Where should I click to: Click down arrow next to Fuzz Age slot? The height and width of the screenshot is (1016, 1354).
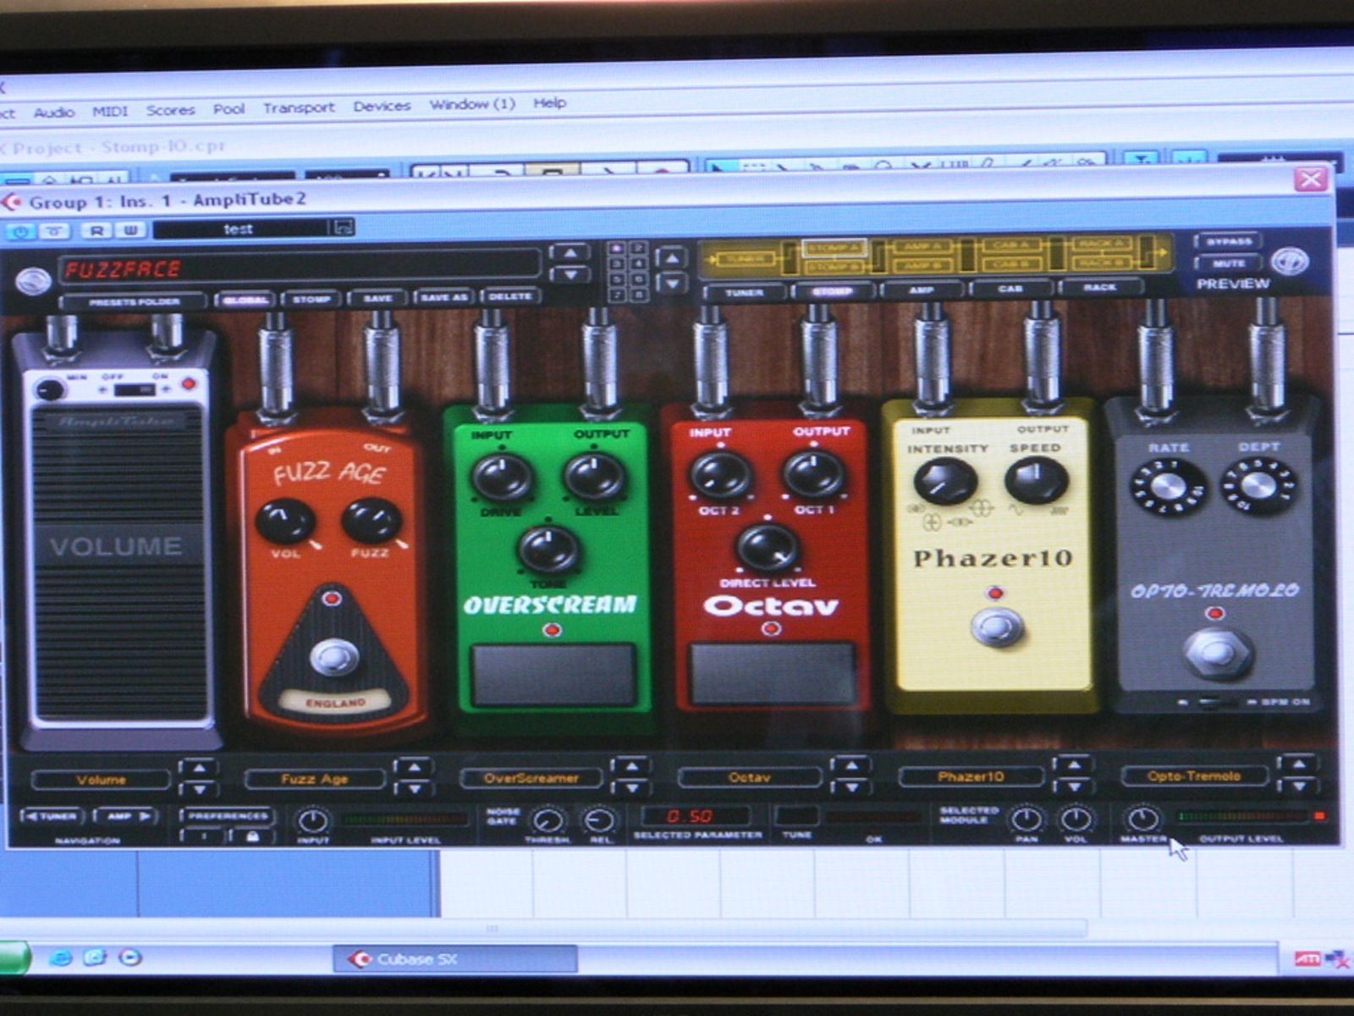pyautogui.click(x=413, y=789)
